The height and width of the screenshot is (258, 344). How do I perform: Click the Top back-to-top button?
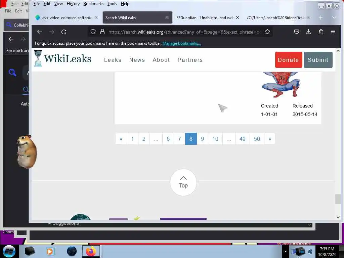(183, 182)
